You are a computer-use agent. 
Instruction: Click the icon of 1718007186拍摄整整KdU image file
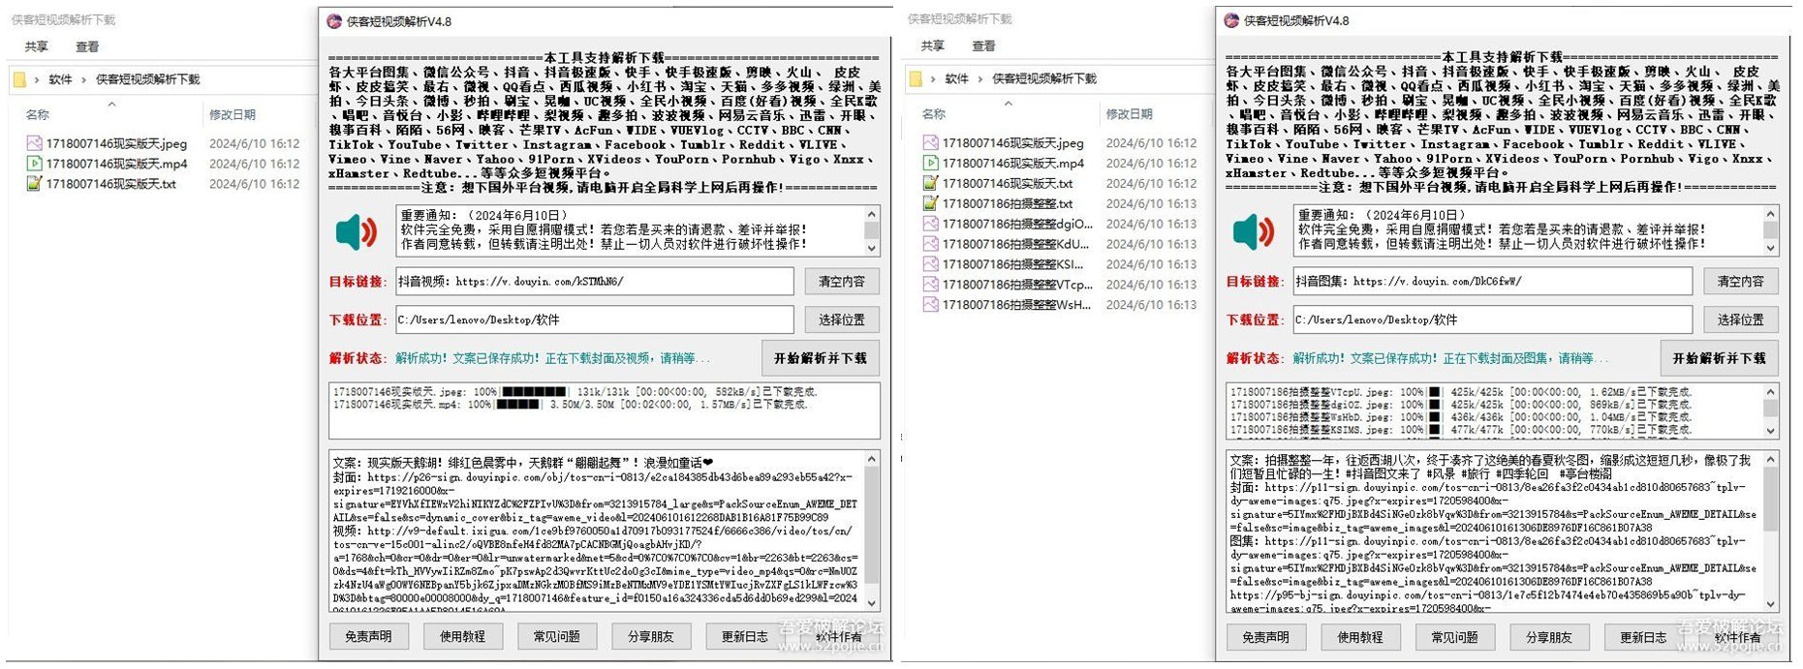point(930,244)
